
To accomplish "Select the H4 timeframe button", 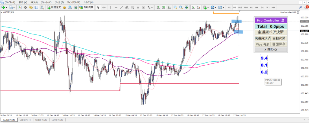I will (256, 7).
